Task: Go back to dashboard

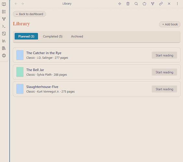Action: coord(30,14)
